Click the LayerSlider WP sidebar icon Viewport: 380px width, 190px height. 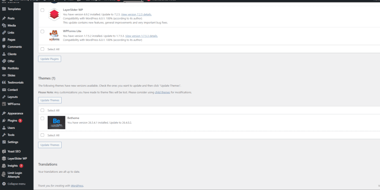4,158
